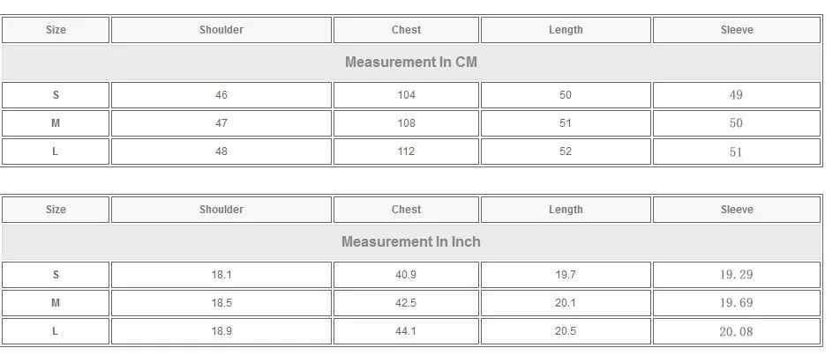Click the 42.5 chest value in inches
The height and width of the screenshot is (355, 840).
pyautogui.click(x=406, y=303)
